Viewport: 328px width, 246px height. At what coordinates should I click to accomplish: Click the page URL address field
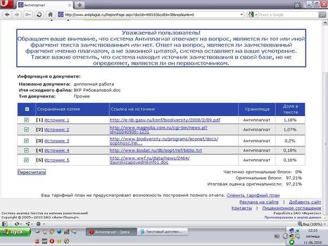pyautogui.click(x=151, y=15)
